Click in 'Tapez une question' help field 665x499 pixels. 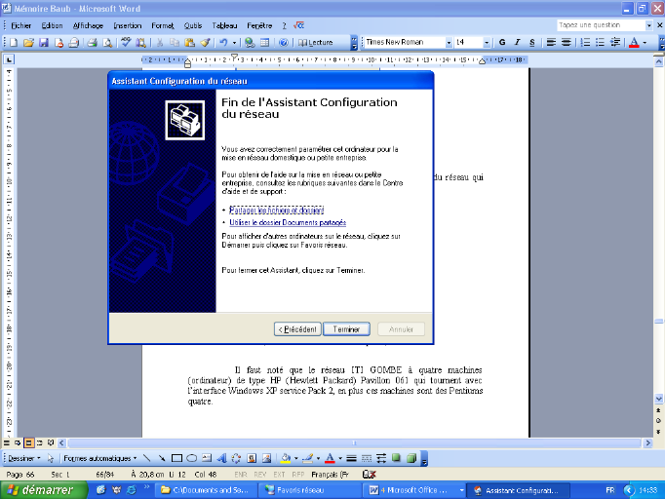point(601,25)
